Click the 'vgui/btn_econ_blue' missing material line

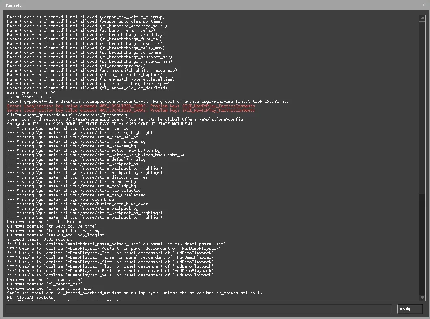click(61, 200)
